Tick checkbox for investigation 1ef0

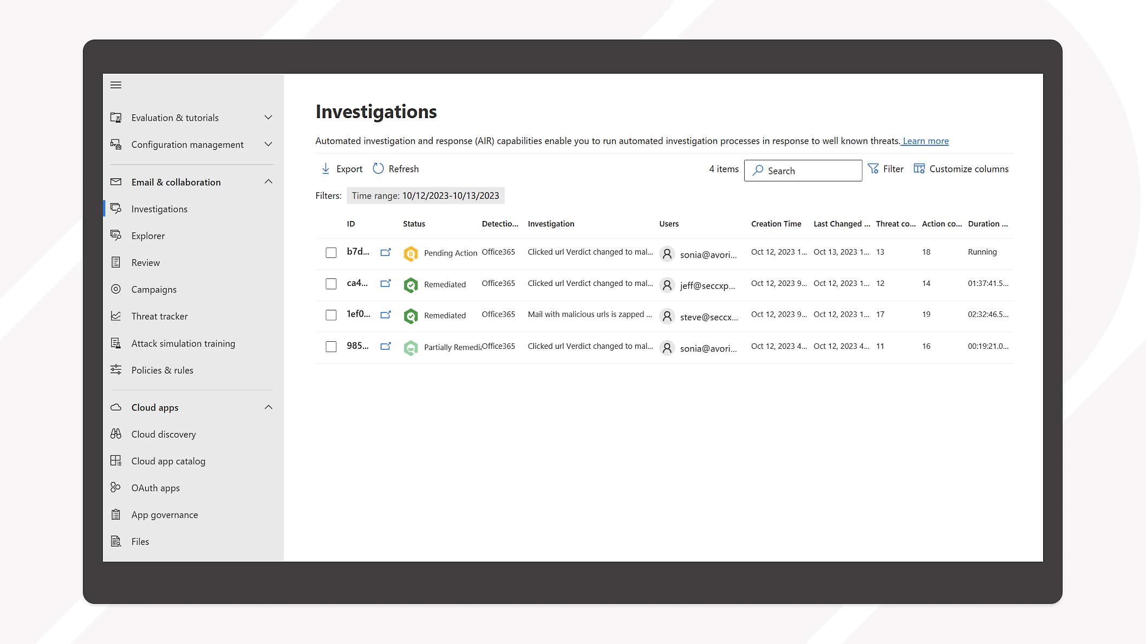pyautogui.click(x=331, y=315)
